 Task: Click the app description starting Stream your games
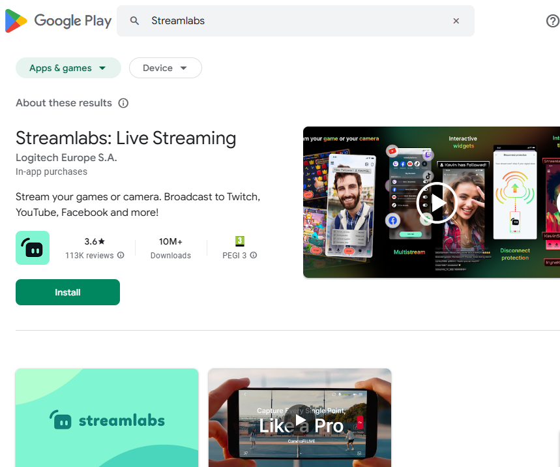pyautogui.click(x=138, y=204)
